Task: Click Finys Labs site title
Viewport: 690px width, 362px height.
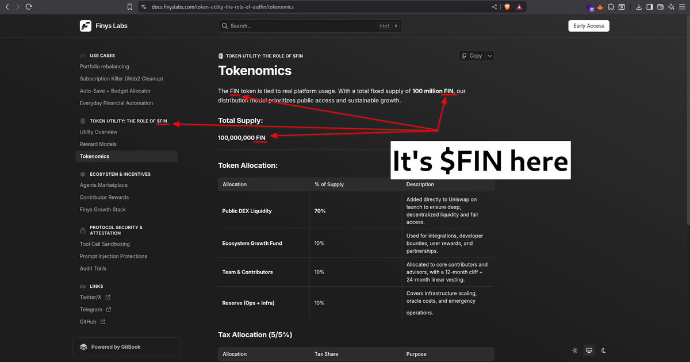Action: (112, 26)
